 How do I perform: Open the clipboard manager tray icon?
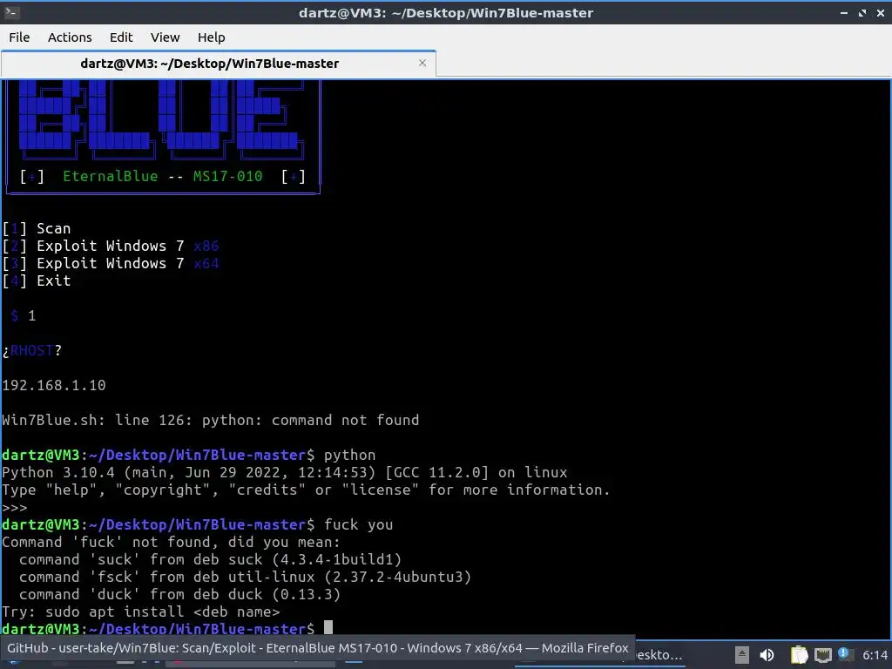click(x=799, y=655)
